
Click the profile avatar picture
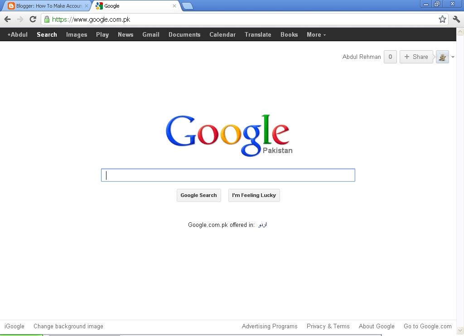(x=442, y=57)
